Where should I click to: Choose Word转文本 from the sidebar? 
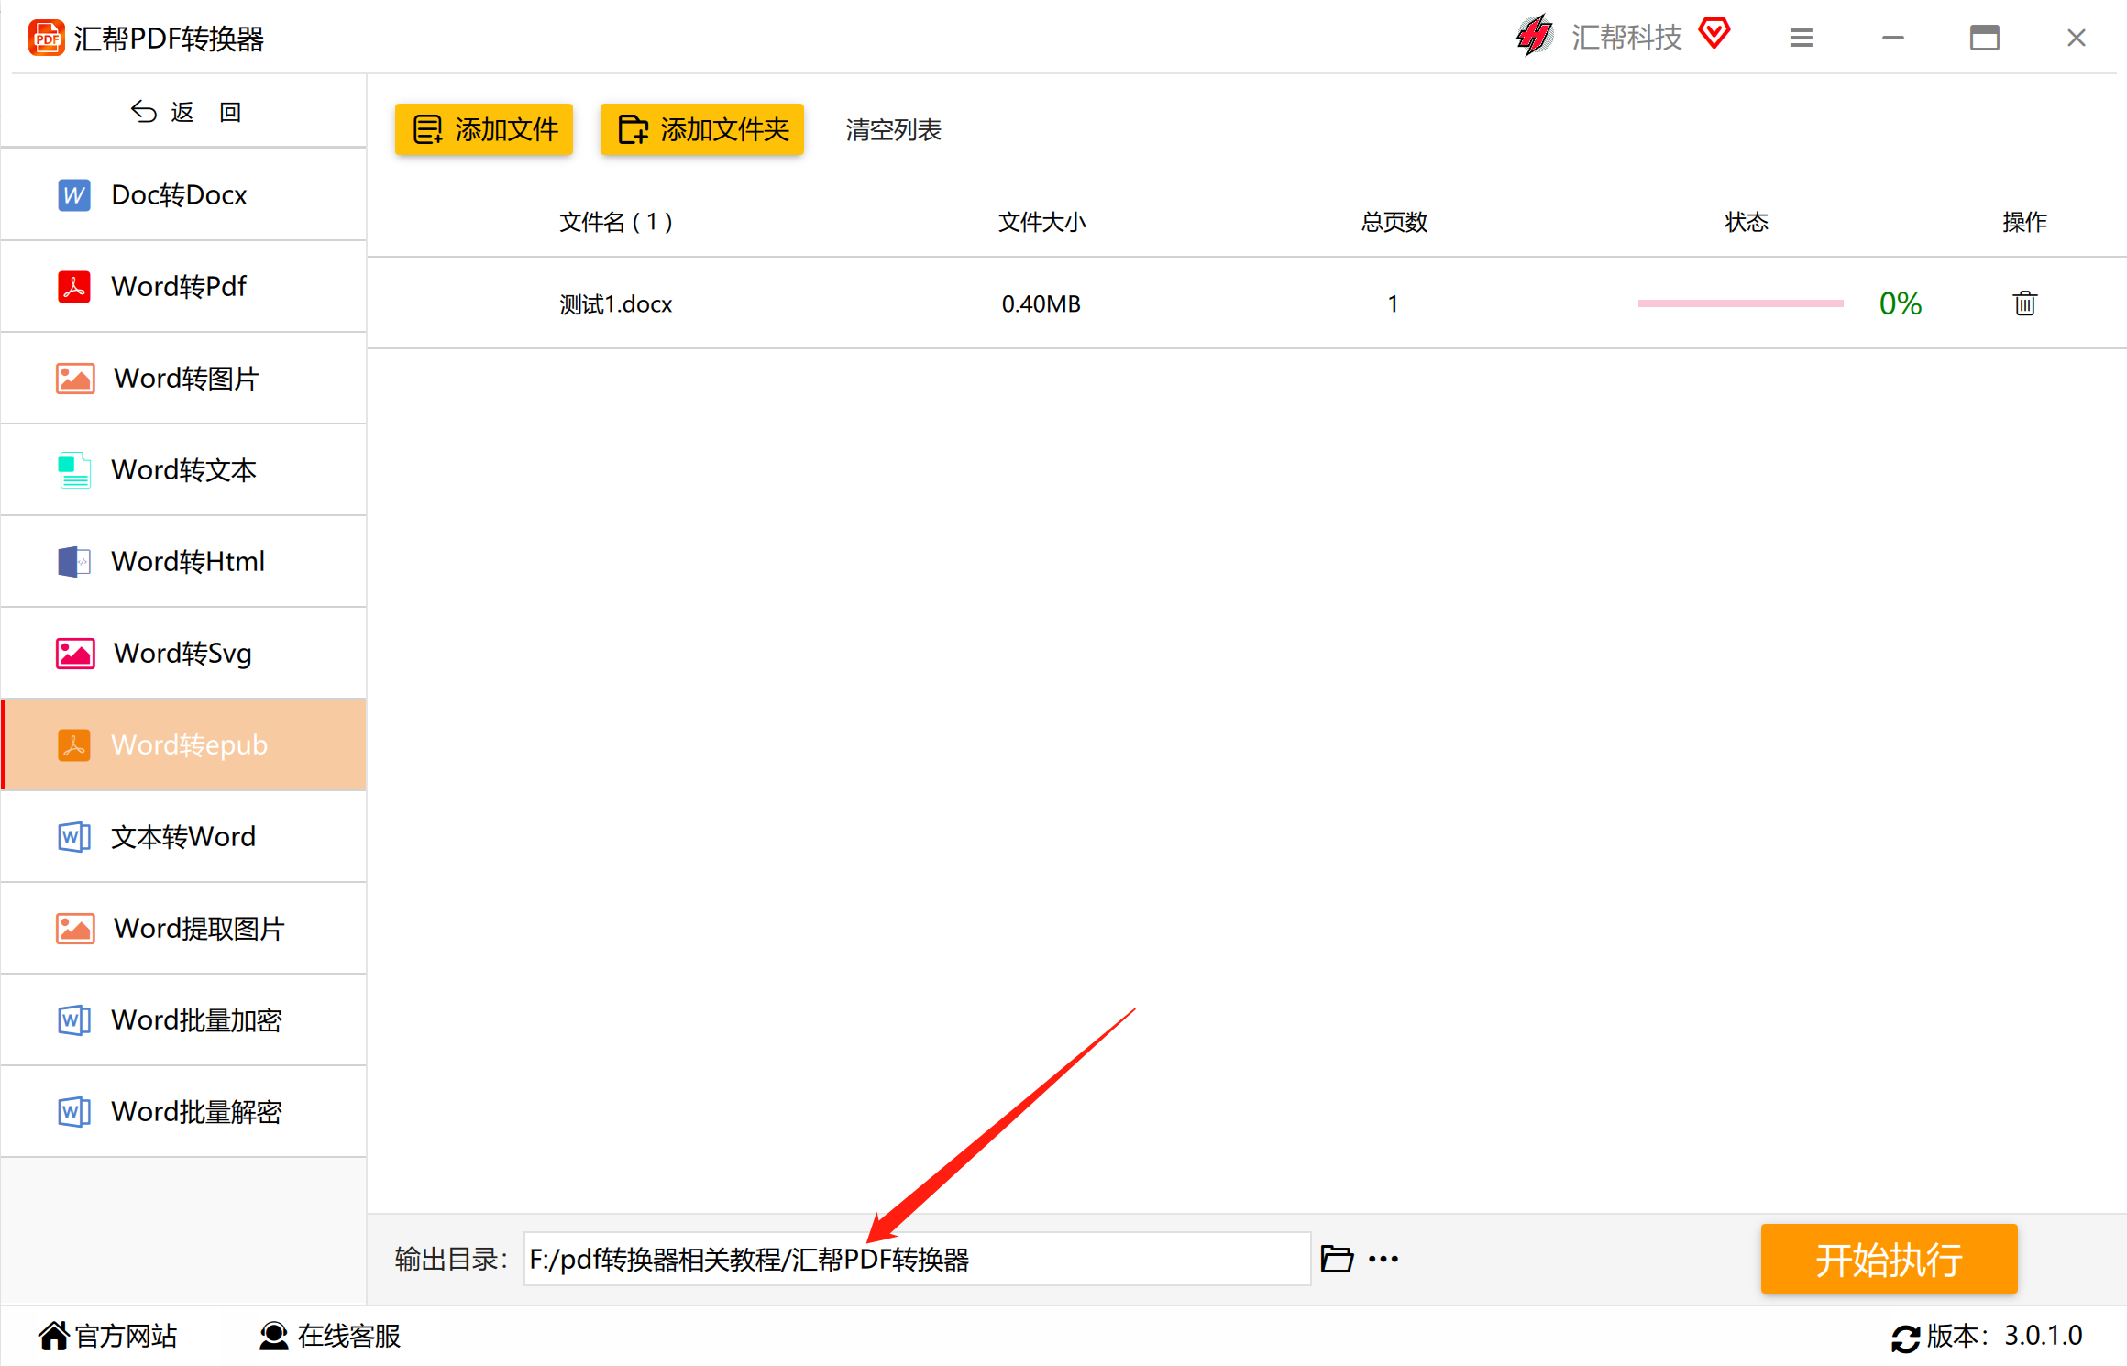(x=183, y=470)
